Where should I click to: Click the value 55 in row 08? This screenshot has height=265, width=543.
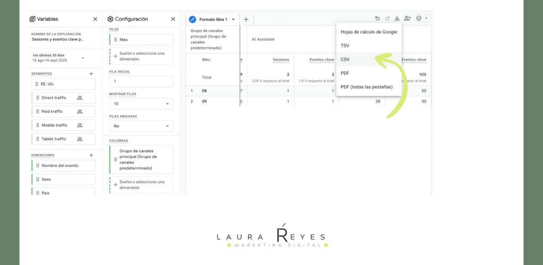(x=424, y=91)
